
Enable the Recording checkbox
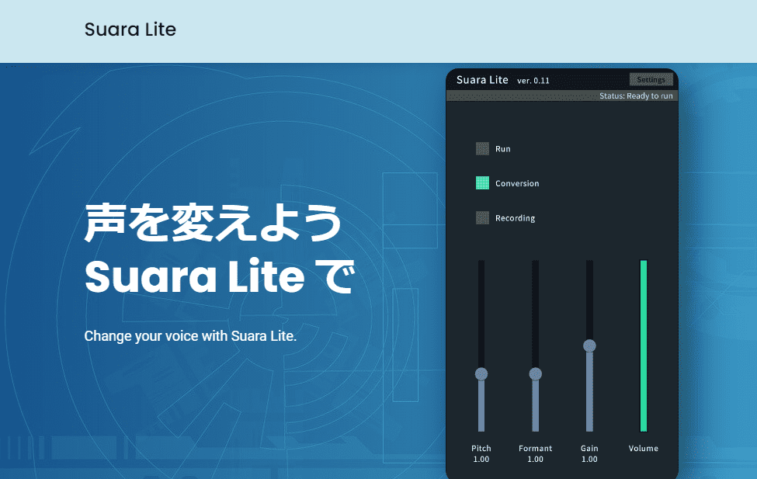pyautogui.click(x=482, y=218)
